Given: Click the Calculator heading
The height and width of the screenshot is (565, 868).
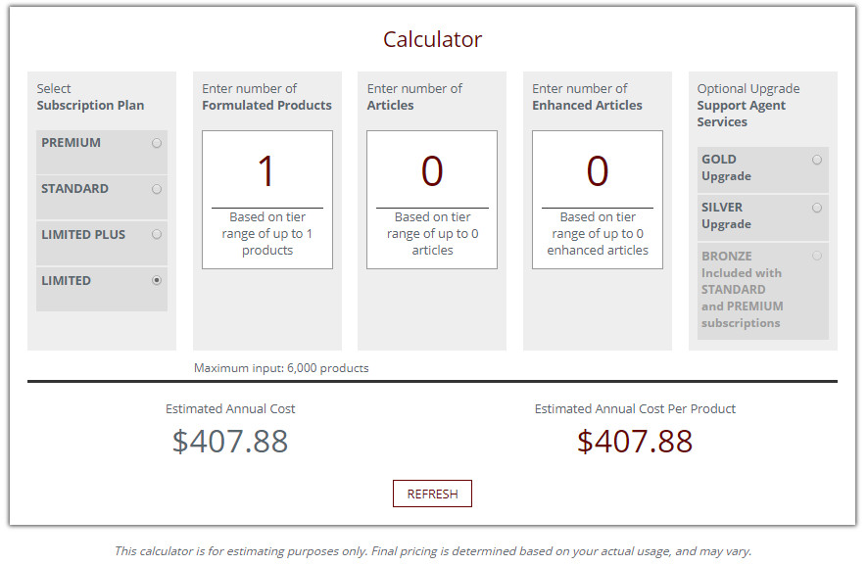Looking at the screenshot, I should 432,39.
